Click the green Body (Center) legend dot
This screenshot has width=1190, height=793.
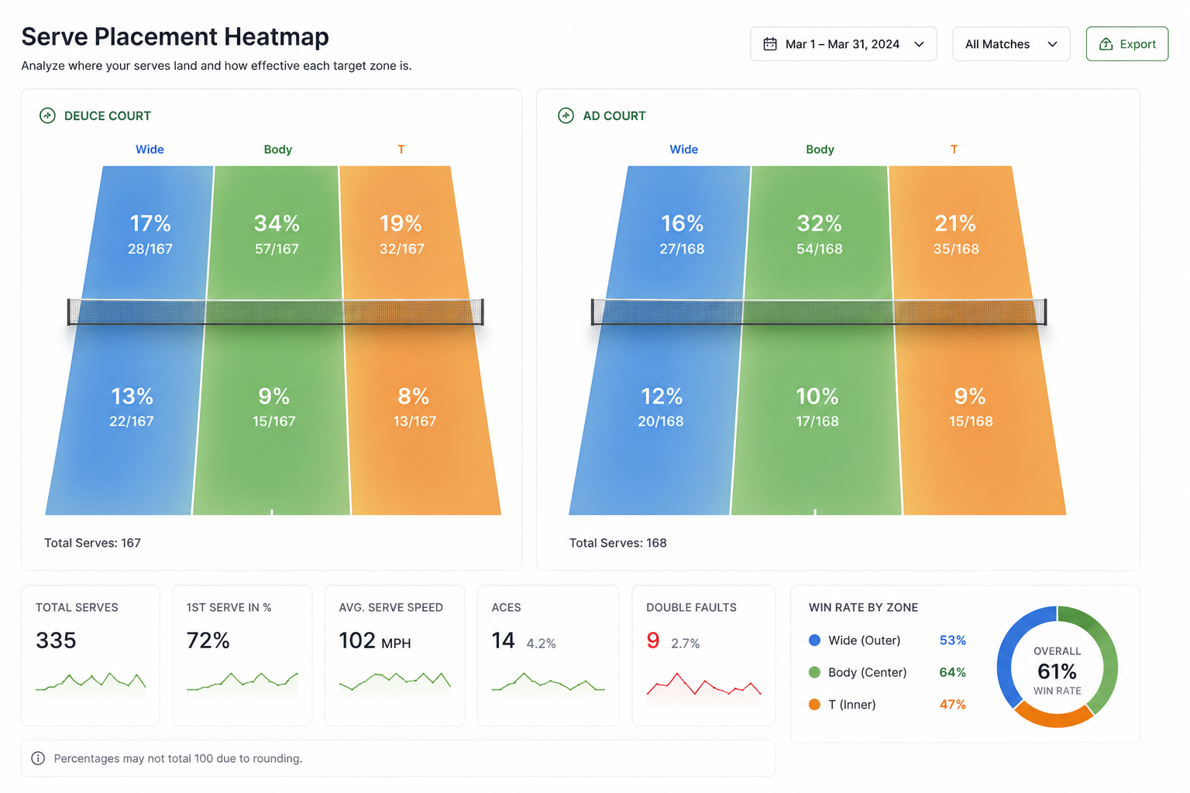(x=814, y=672)
